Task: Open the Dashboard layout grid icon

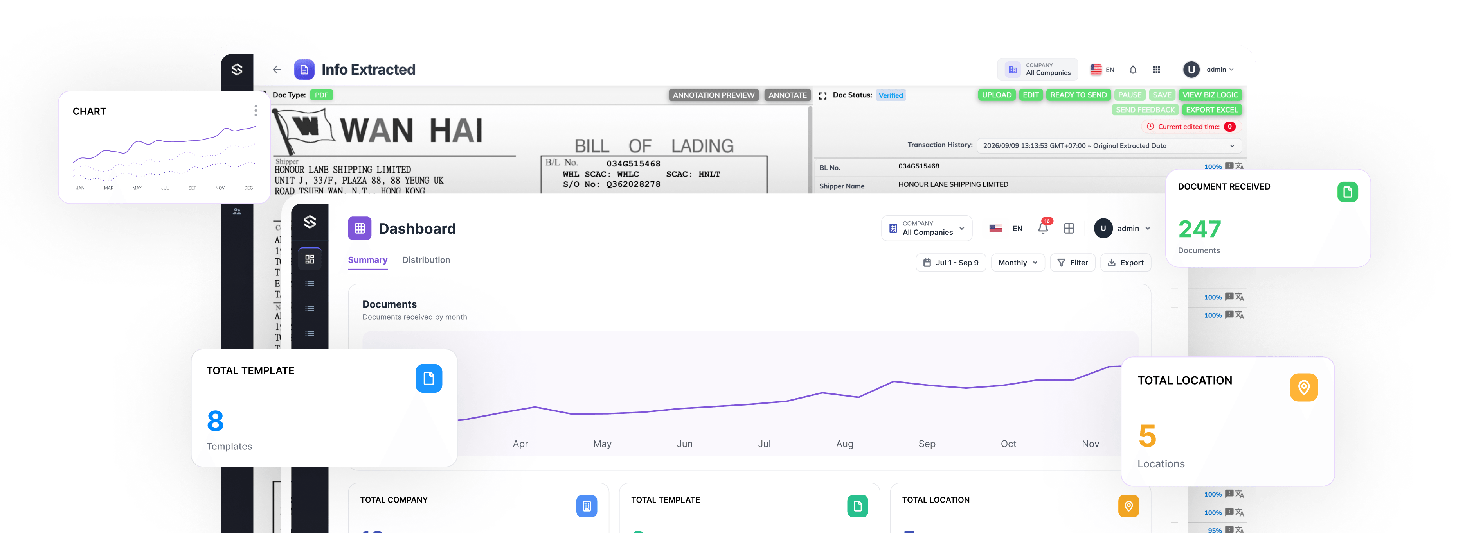Action: pos(1069,229)
